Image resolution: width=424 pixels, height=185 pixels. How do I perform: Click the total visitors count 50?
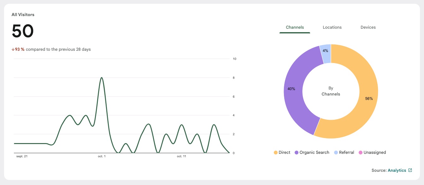pyautogui.click(x=23, y=31)
